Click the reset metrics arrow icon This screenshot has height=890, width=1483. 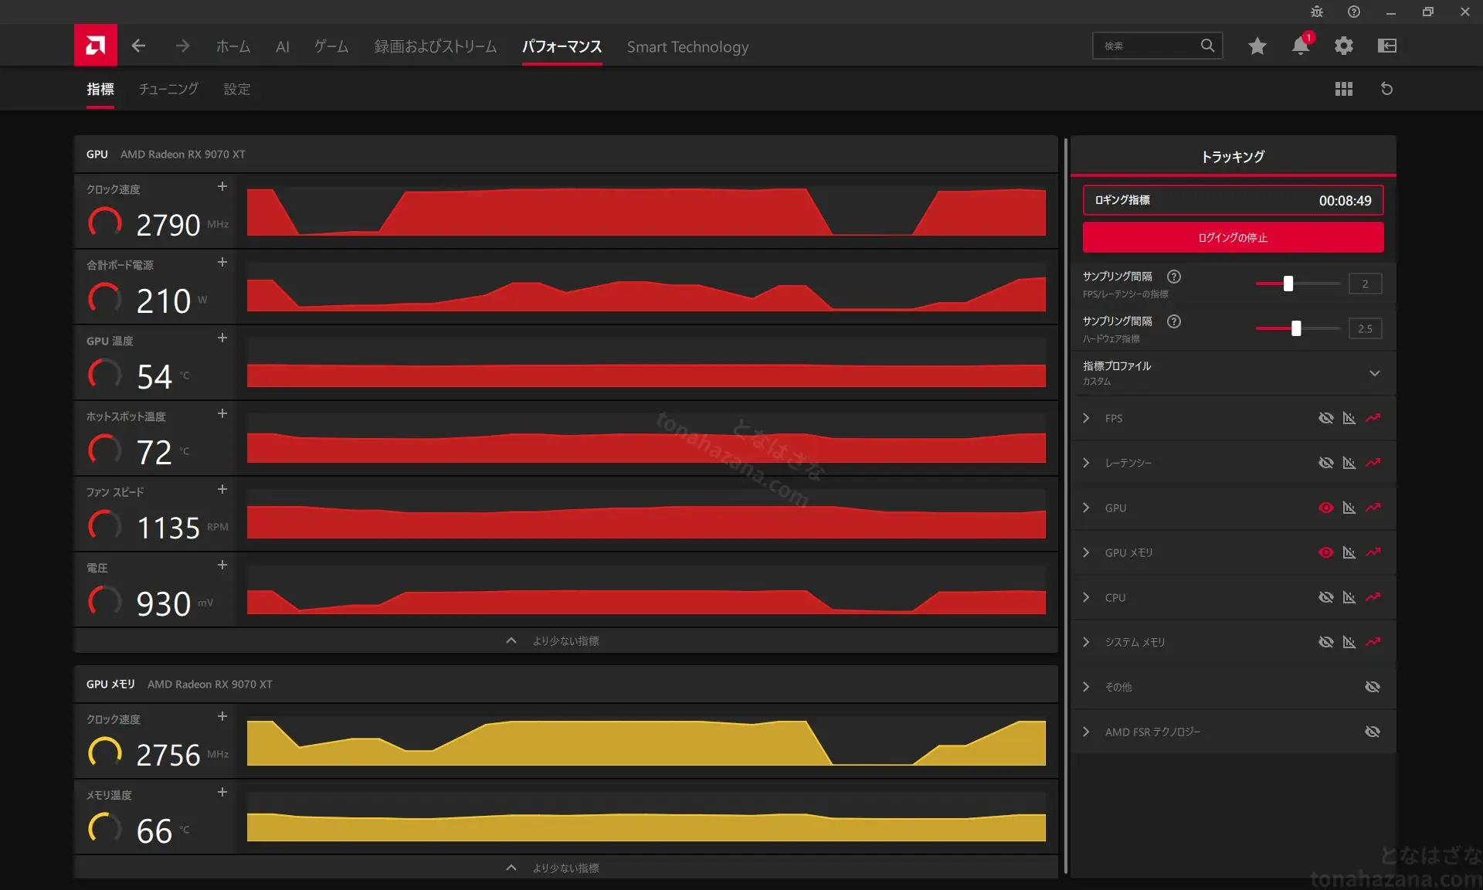[x=1387, y=89]
